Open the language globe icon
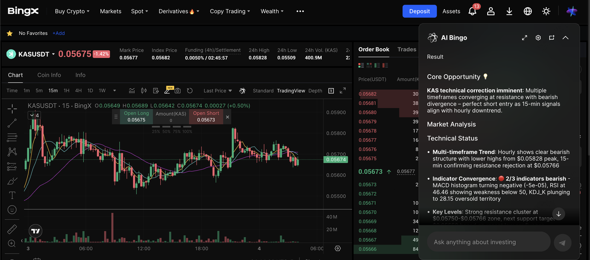590x260 pixels. click(x=528, y=11)
